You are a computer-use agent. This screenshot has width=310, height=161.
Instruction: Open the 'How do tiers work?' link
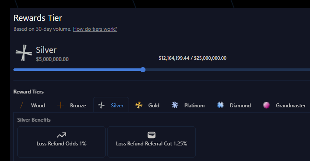click(x=95, y=29)
